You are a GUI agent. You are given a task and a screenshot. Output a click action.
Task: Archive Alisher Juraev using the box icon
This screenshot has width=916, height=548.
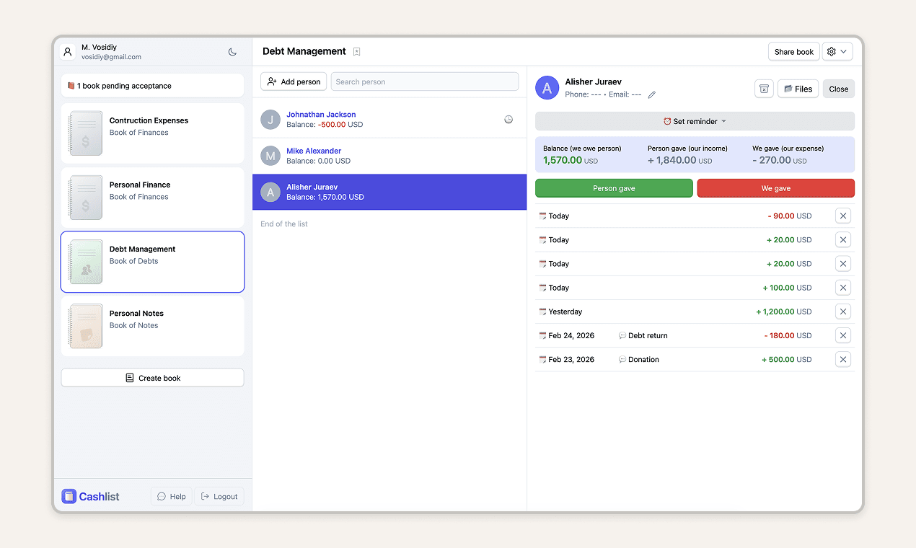764,88
